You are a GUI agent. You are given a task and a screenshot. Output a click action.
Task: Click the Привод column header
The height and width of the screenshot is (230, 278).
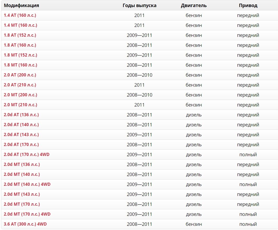[248, 5]
